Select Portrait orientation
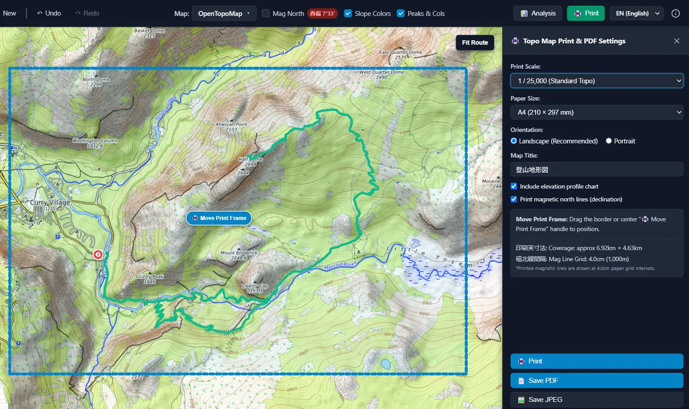This screenshot has height=409, width=689. [x=608, y=141]
